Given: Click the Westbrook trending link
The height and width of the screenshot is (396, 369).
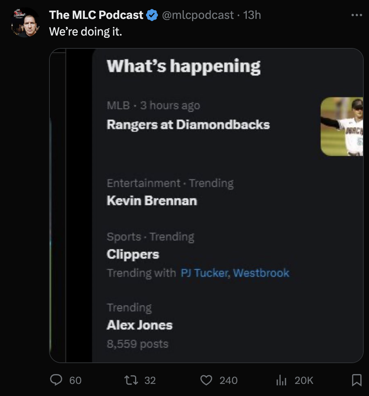Looking at the screenshot, I should [261, 273].
